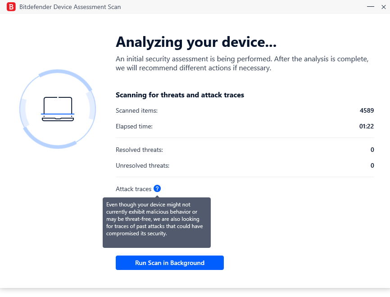The image size is (390, 297).
Task: Click the scanned items count 4589
Action: pyautogui.click(x=367, y=110)
